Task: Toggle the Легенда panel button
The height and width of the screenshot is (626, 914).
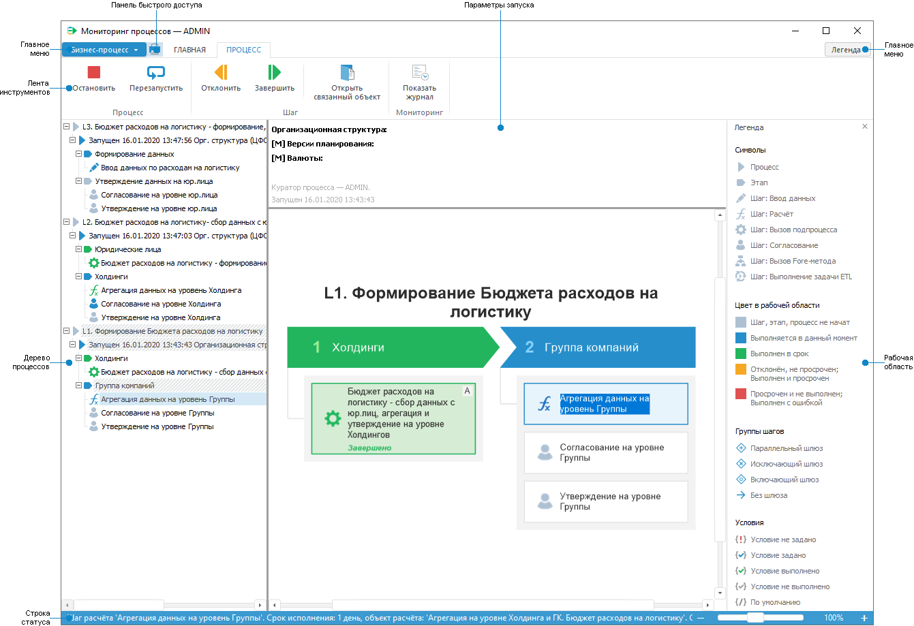Action: (x=847, y=49)
